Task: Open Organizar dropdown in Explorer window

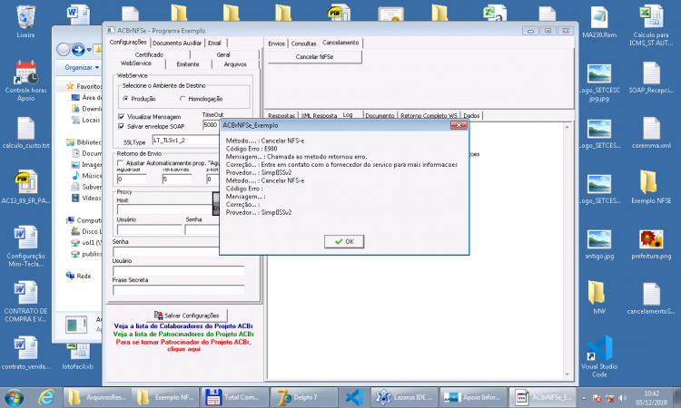Action: [x=82, y=68]
